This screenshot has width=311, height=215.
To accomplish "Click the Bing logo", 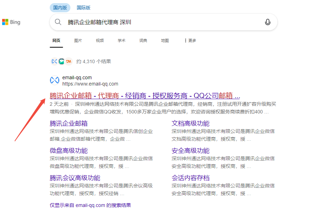I will point(11,22).
